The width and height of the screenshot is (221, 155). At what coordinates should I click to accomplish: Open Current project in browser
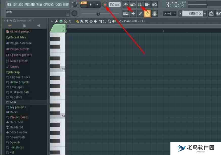pyautogui.click(x=18, y=31)
